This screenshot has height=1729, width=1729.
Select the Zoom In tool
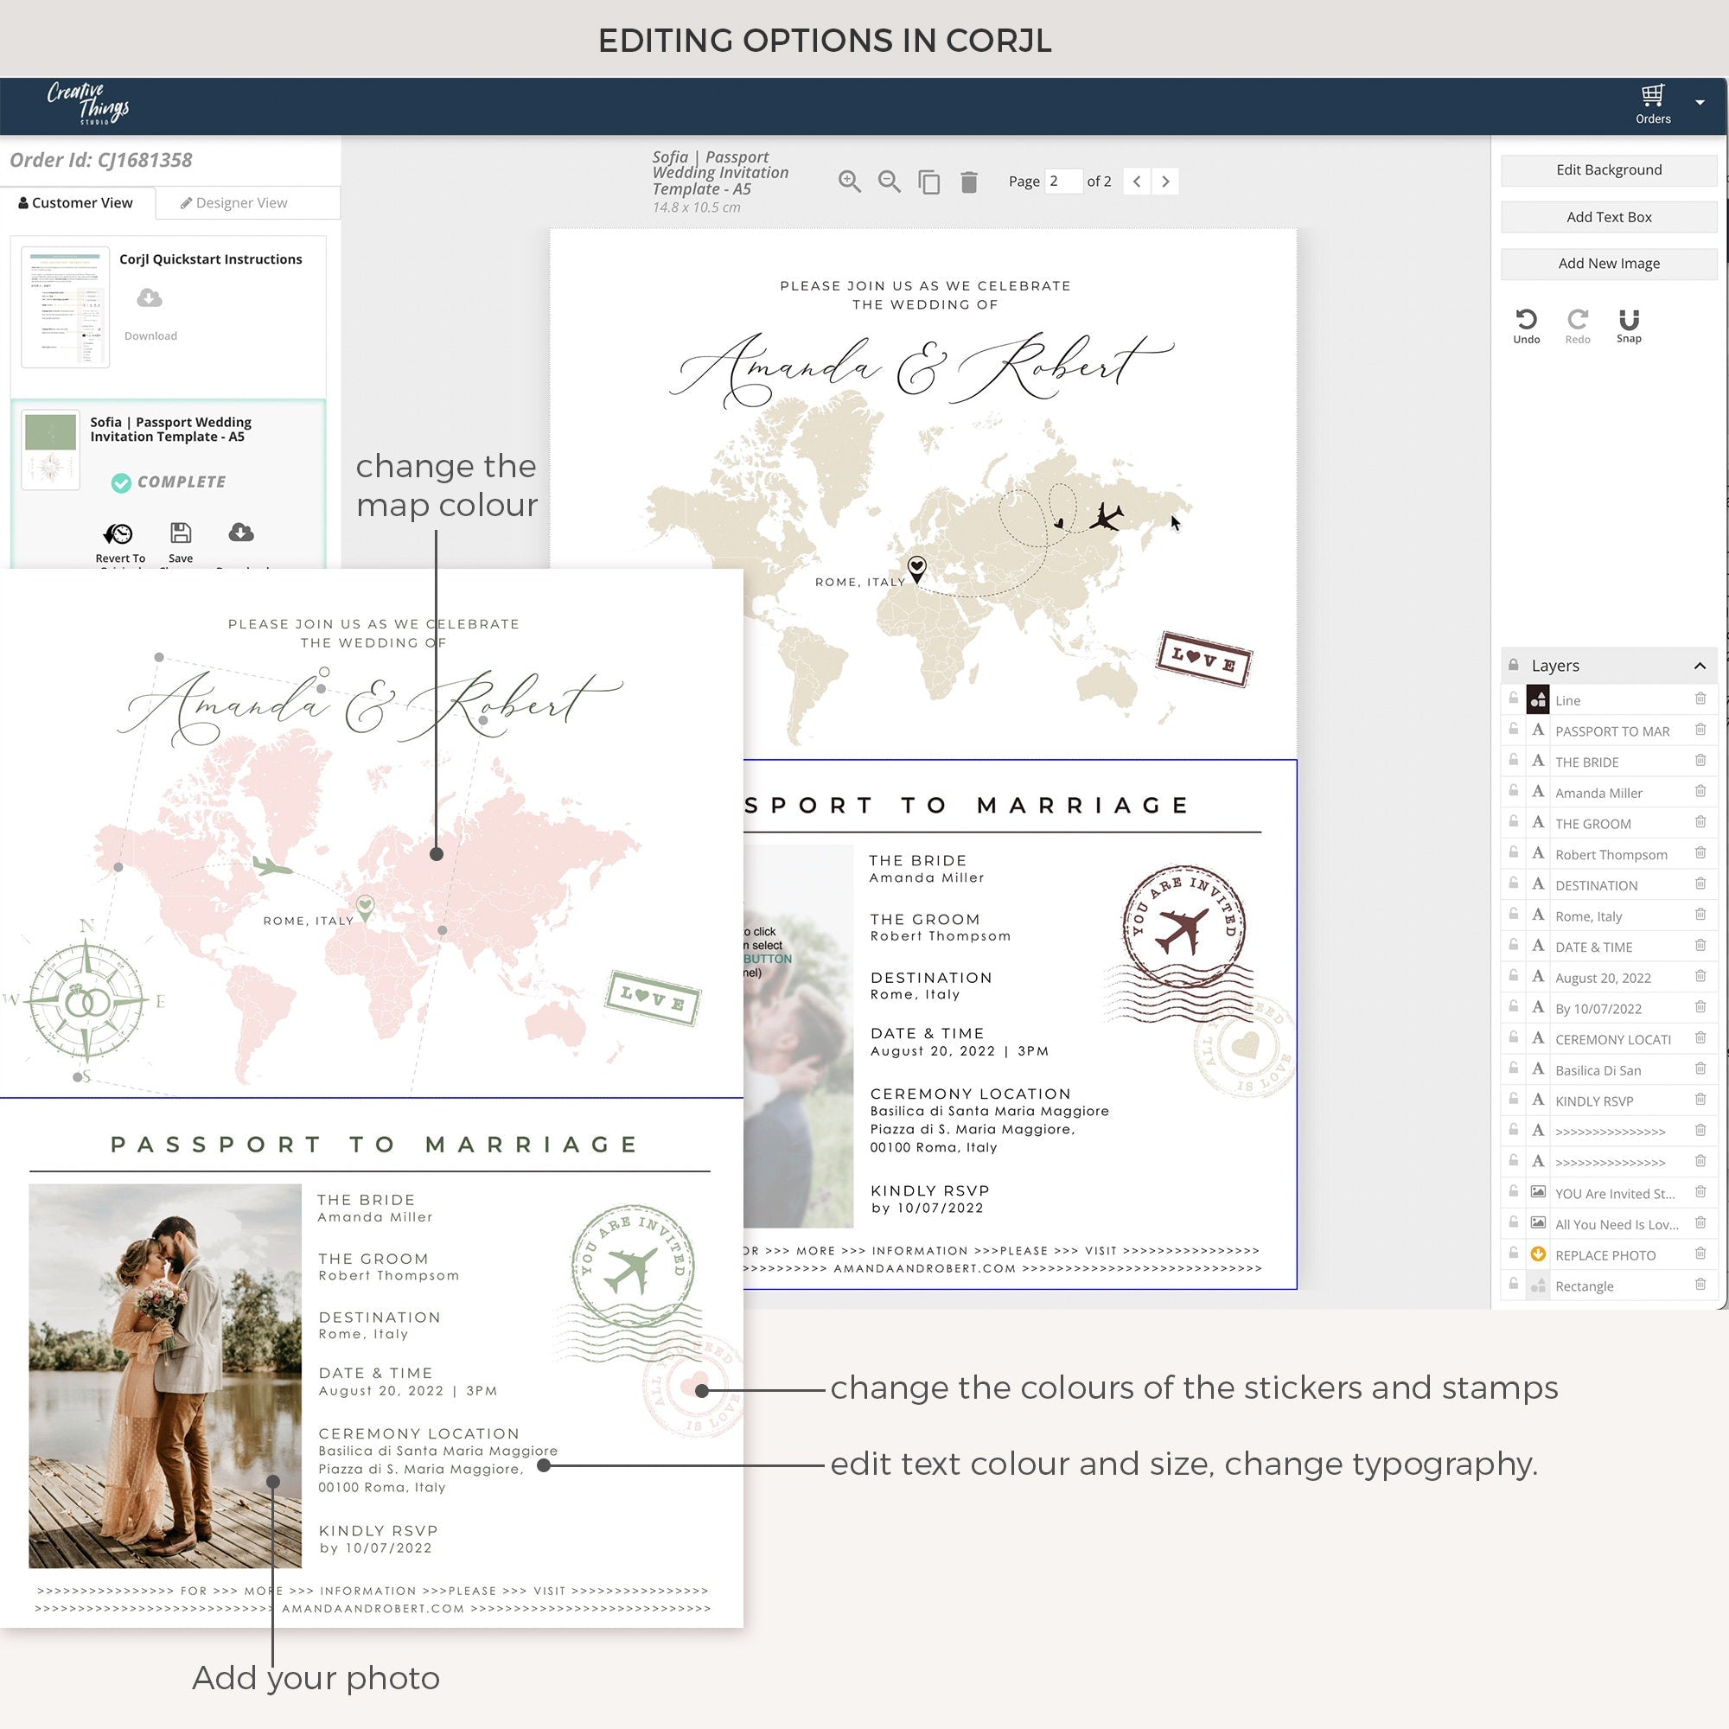tap(850, 181)
